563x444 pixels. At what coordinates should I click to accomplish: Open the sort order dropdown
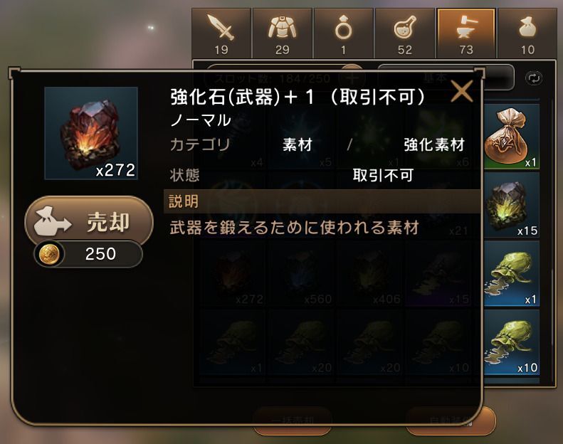click(446, 78)
